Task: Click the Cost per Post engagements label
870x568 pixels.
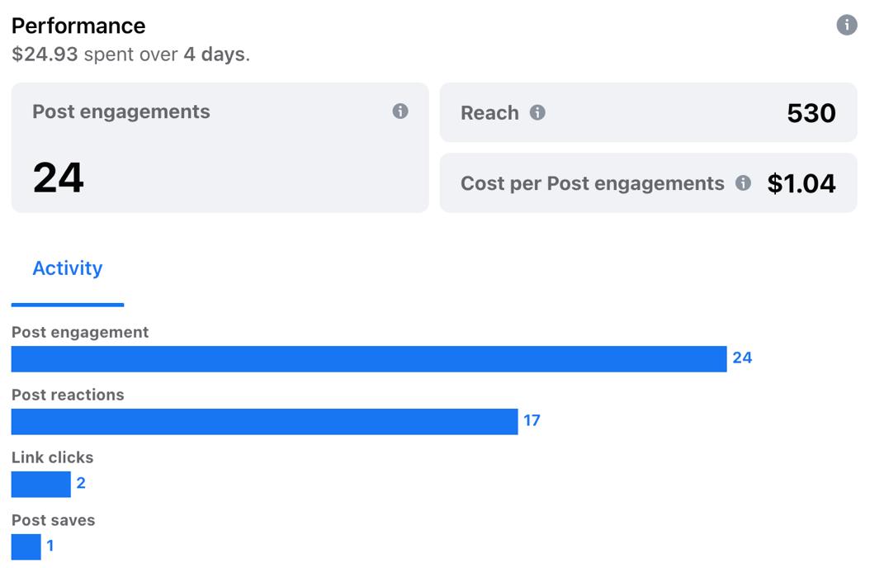Action: tap(592, 183)
